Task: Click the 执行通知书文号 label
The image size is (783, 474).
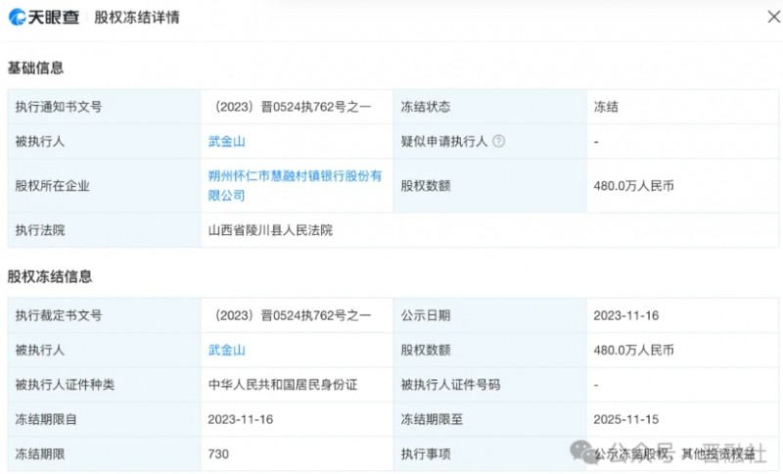Action: pyautogui.click(x=59, y=107)
